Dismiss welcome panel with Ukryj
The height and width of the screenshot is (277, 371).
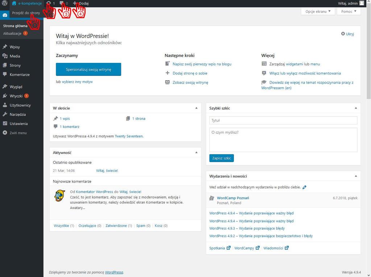click(347, 34)
